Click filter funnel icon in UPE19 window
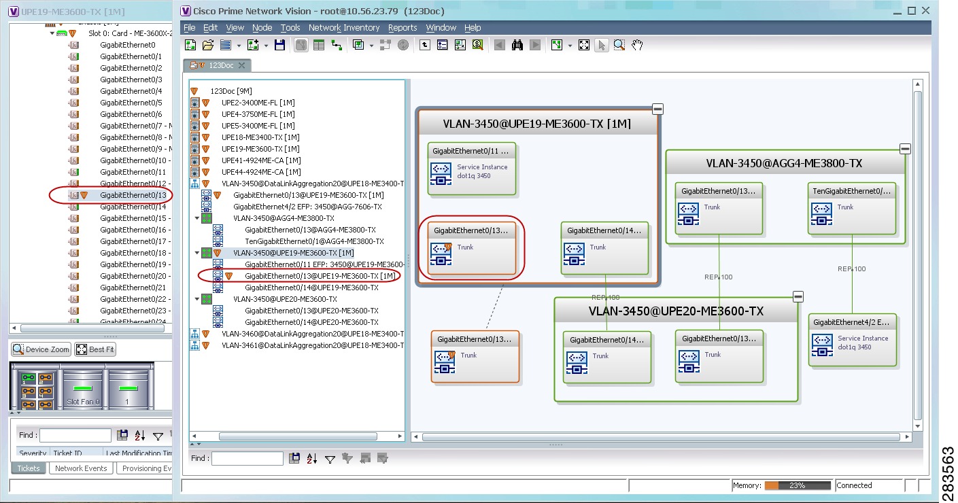Viewport: 958px width, 503px height. tap(158, 436)
